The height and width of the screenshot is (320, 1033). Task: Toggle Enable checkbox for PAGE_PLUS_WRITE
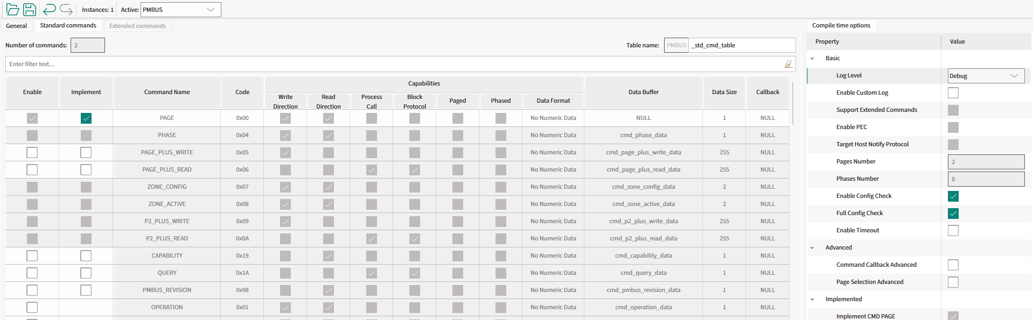pos(32,153)
